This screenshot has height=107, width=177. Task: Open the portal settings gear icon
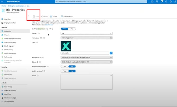[166, 2]
